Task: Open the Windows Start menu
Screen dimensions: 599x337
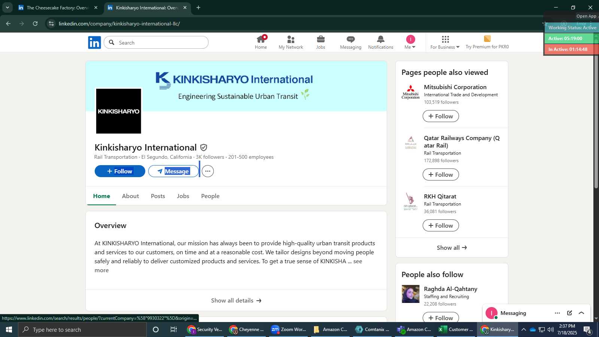Action: [9, 330]
